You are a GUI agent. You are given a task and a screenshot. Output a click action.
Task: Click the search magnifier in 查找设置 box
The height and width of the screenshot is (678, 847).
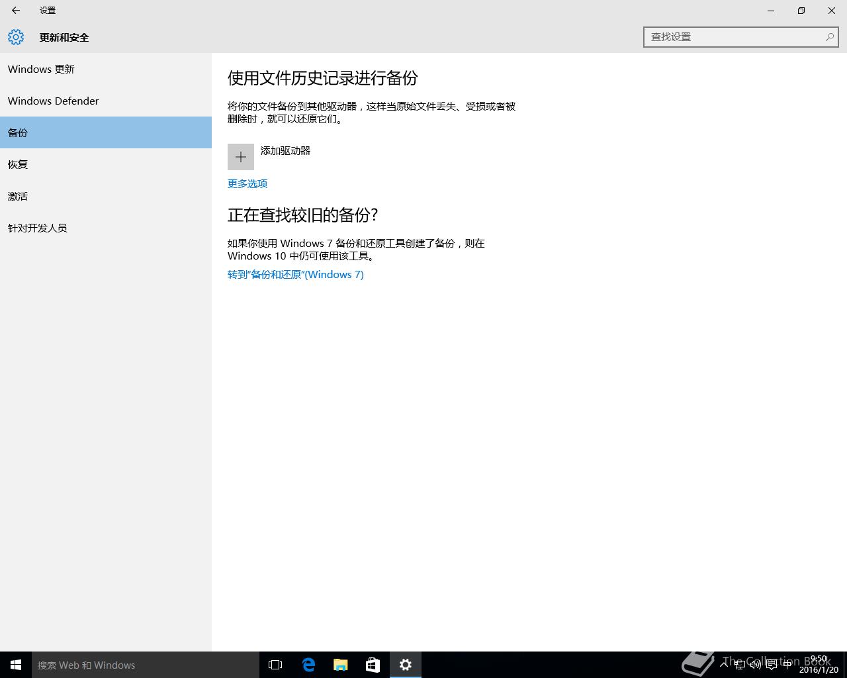[829, 37]
